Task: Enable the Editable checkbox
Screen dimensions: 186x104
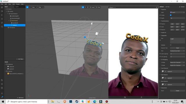Action: coord(171,45)
